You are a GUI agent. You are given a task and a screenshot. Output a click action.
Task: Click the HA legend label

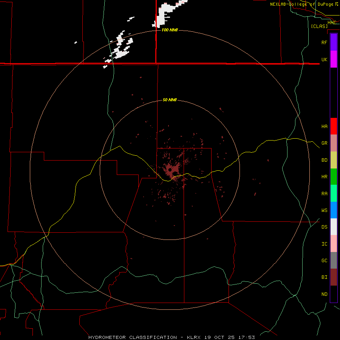coord(324,127)
